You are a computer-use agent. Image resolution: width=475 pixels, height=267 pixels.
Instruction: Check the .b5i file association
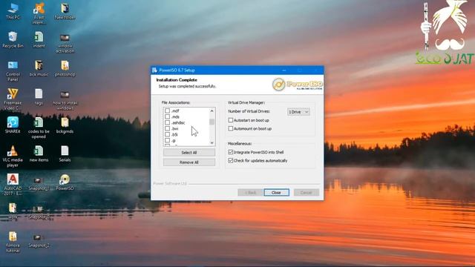168,134
